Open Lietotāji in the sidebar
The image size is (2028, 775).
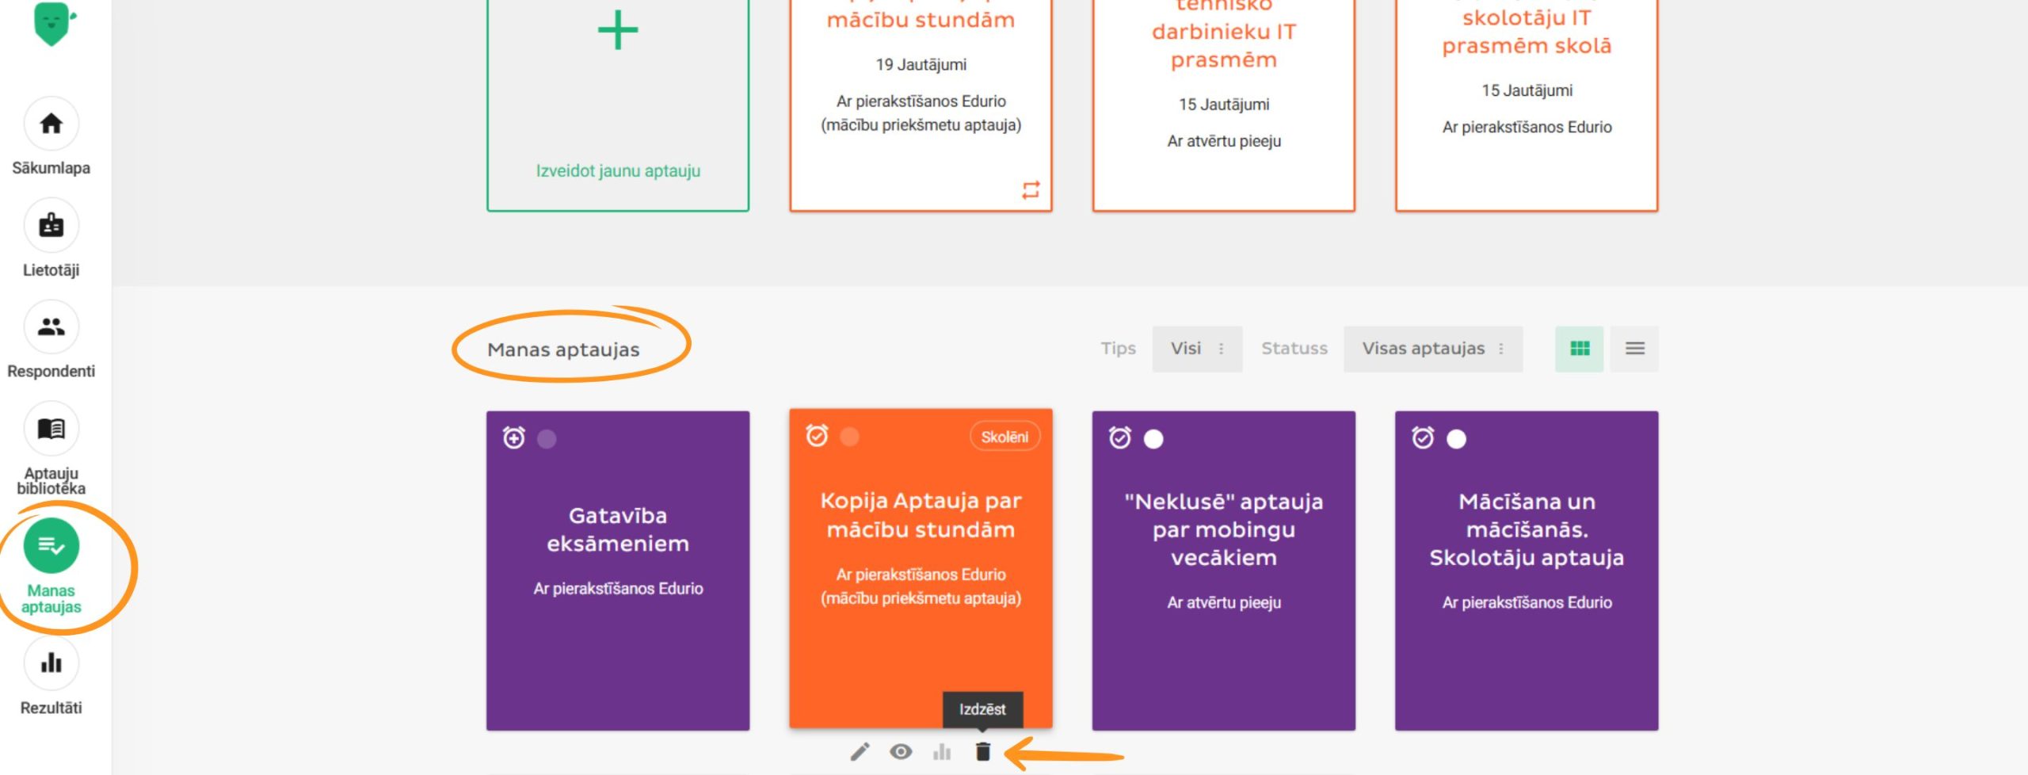[x=51, y=226]
